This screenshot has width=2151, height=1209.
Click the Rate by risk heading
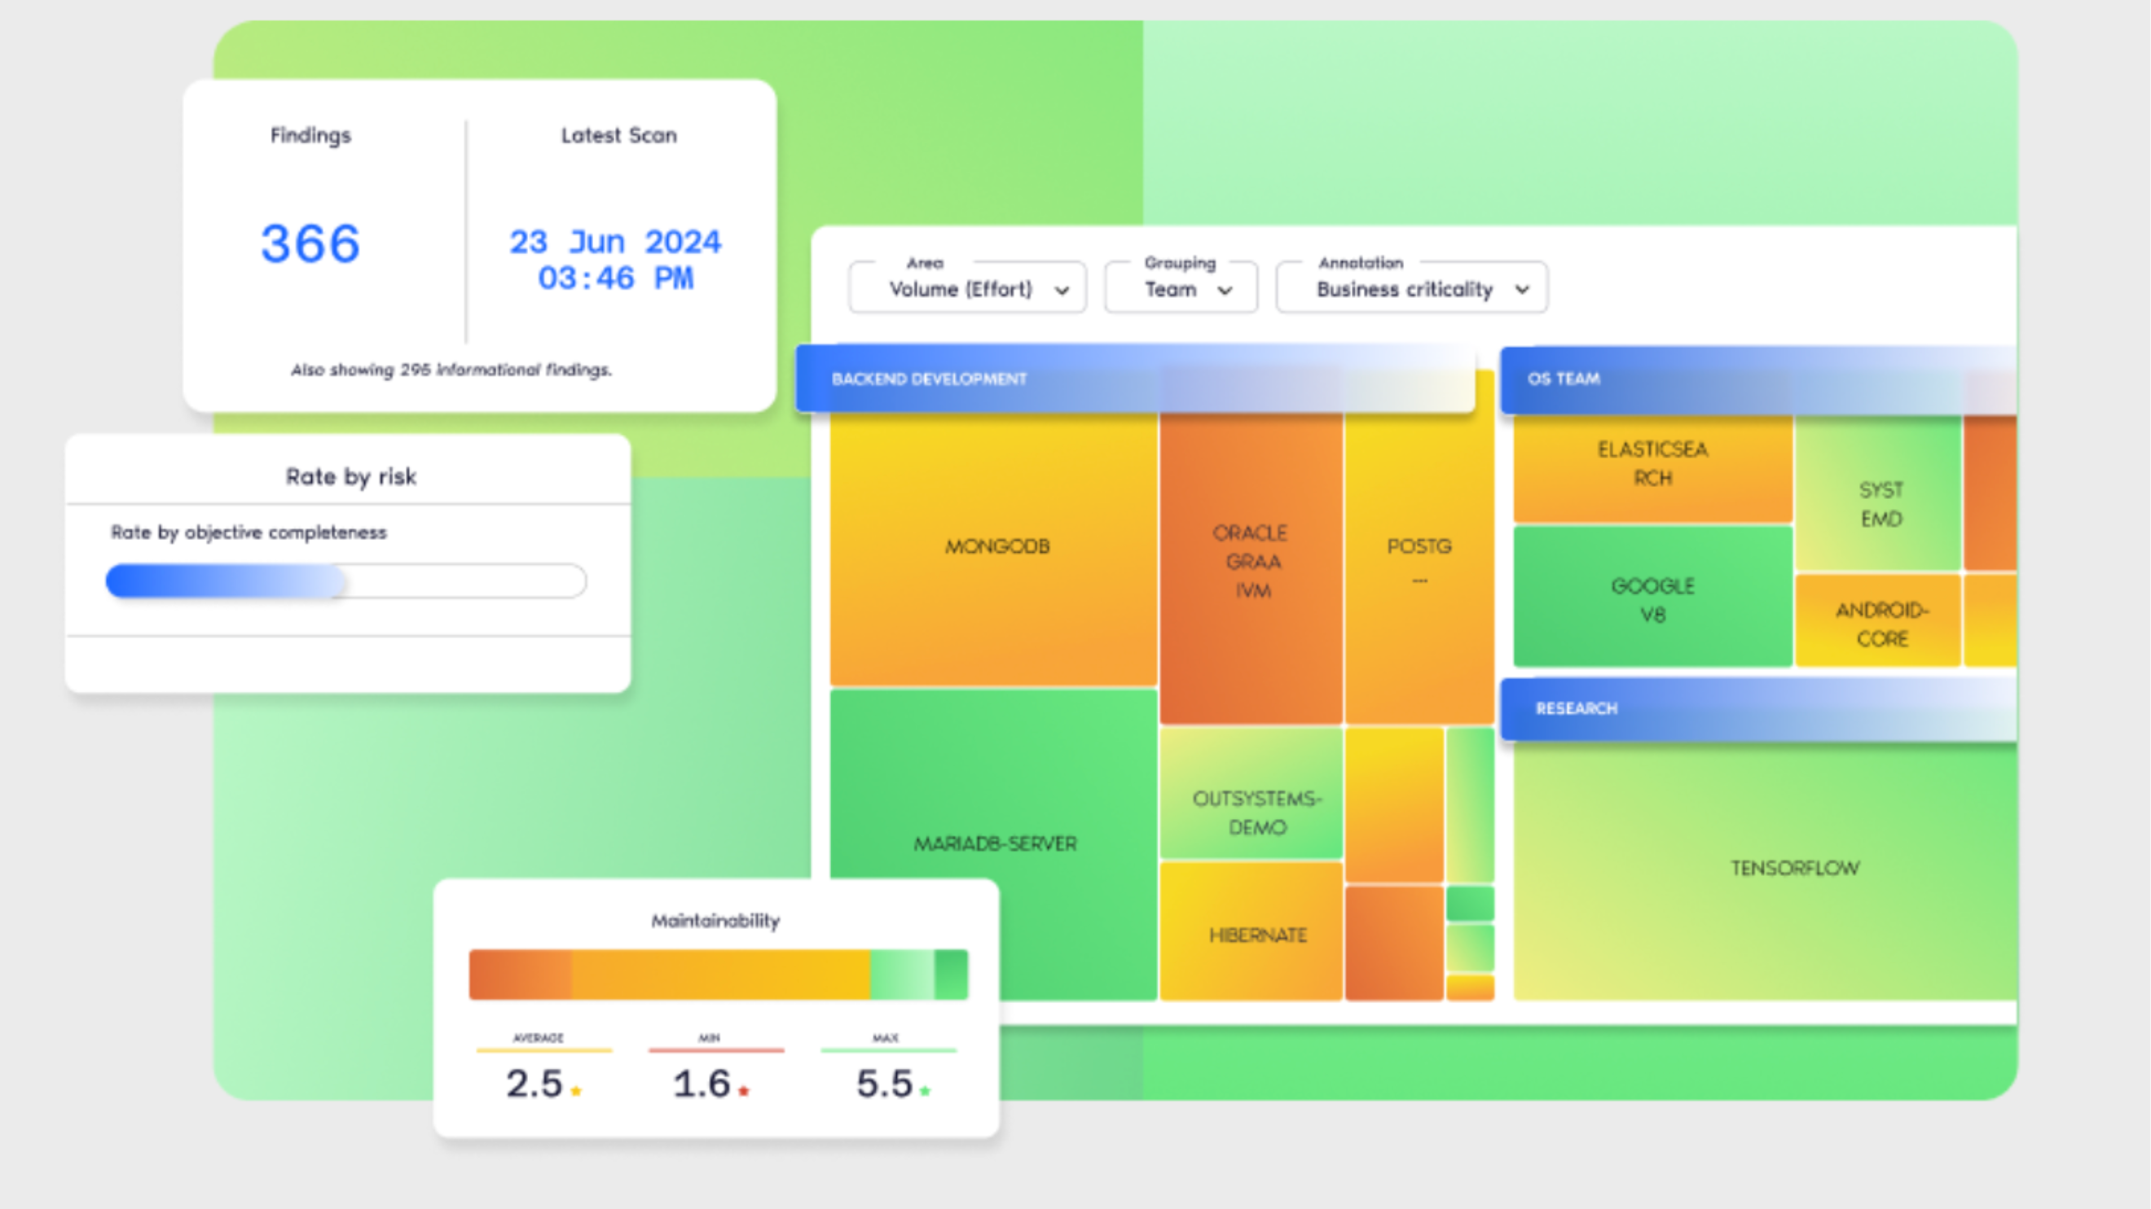click(x=350, y=476)
